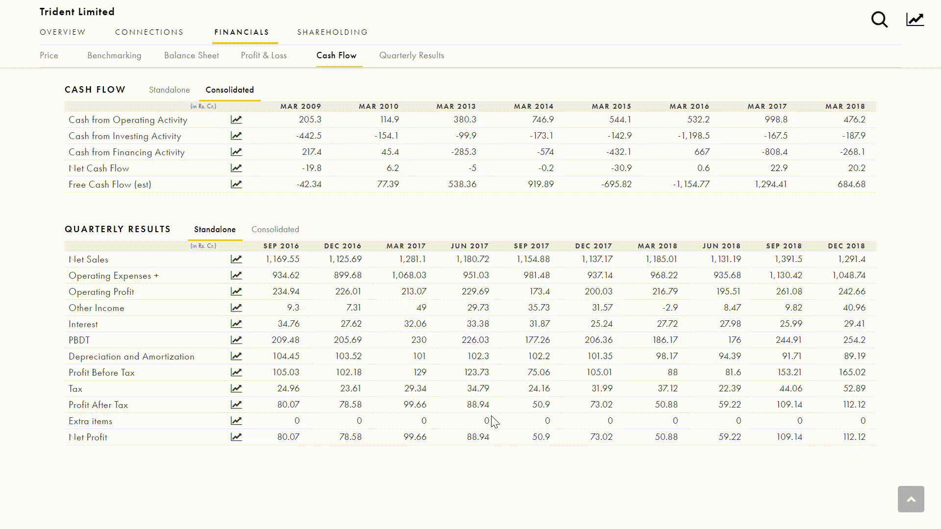The image size is (941, 529).
Task: Click the scroll-to-top arrow button
Action: pos(911,499)
